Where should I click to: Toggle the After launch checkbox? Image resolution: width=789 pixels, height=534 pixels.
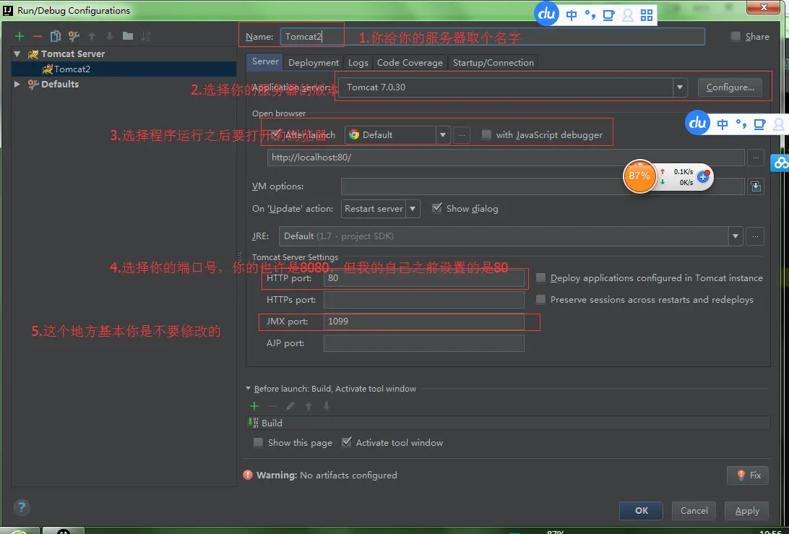tap(276, 134)
